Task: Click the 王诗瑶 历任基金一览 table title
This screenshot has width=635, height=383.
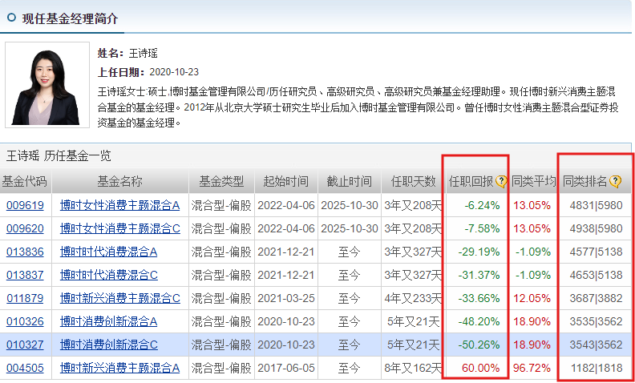Action: pos(59,155)
